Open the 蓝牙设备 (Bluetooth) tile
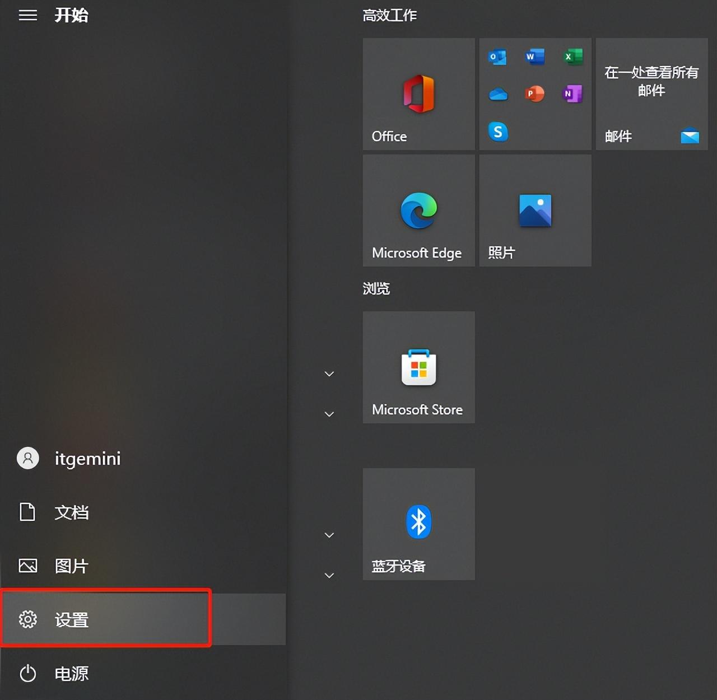717x700 pixels. point(418,524)
